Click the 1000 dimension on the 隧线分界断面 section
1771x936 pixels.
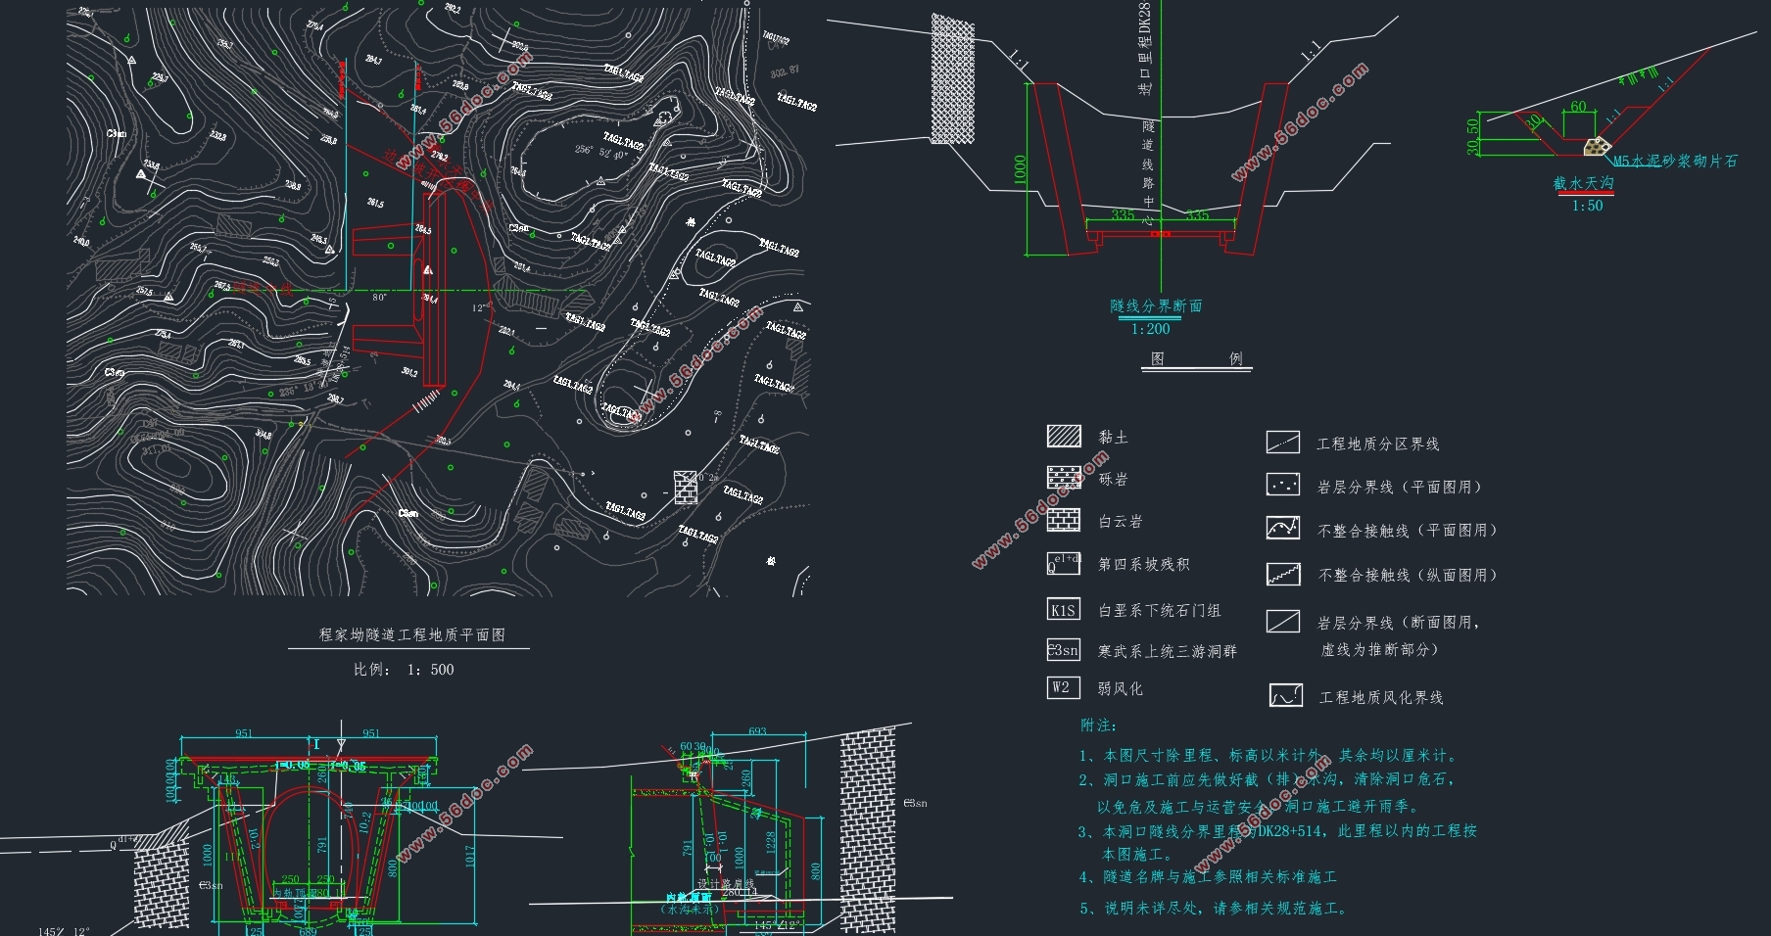pyautogui.click(x=1021, y=169)
